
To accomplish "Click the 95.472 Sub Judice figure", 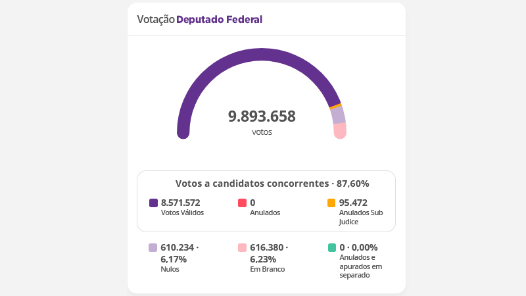I will (353, 203).
